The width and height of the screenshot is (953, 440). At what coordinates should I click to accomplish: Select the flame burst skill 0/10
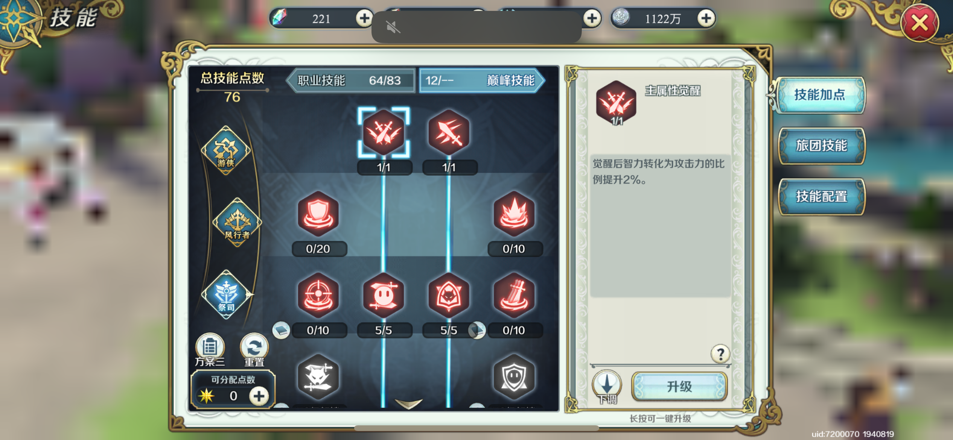point(514,214)
